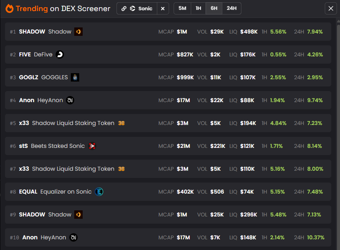The height and width of the screenshot is (250, 340).
Task: Click the $88K liquidity value
Action: [x=247, y=100]
